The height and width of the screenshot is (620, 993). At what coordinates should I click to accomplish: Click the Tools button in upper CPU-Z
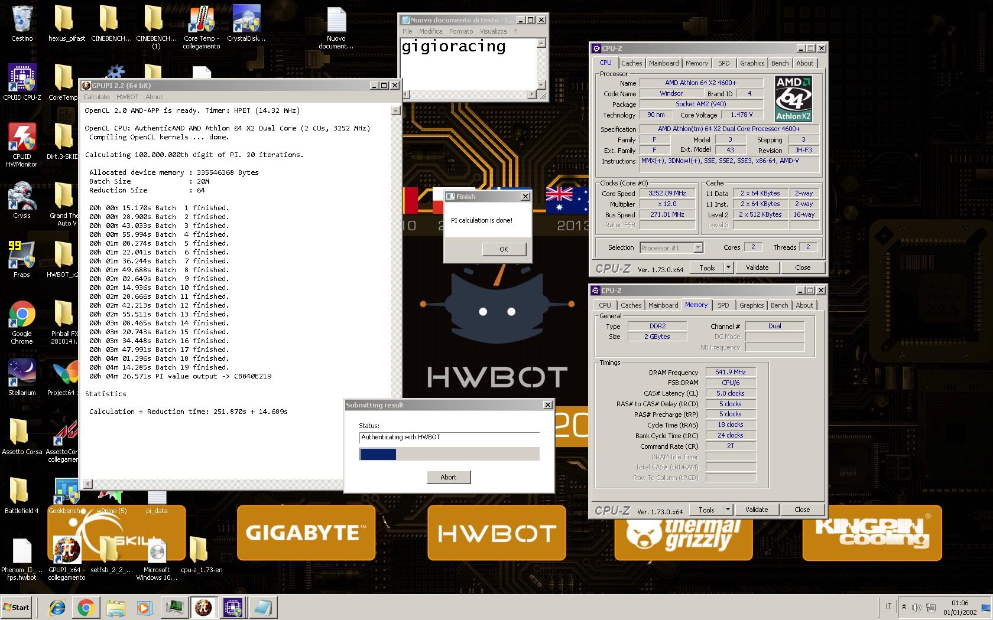(707, 267)
